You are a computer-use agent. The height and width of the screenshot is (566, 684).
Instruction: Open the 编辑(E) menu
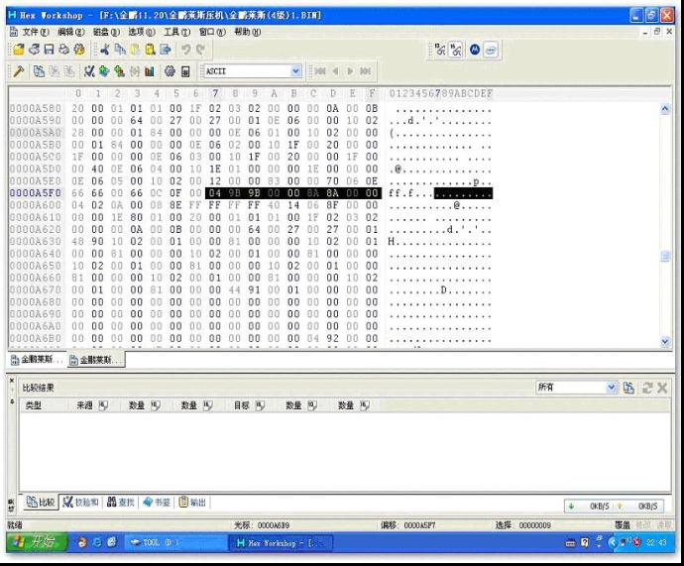[x=71, y=32]
